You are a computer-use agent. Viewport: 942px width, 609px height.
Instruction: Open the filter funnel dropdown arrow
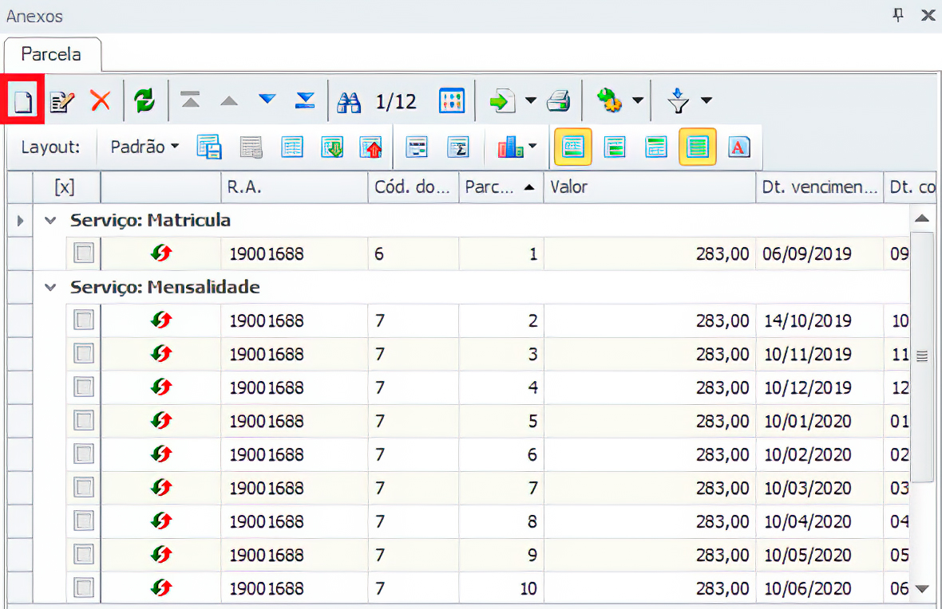click(706, 101)
